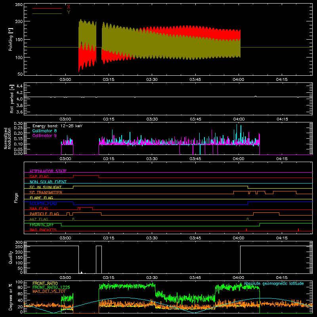Click the 80 tick on Degrees axis
Image resolution: width=317 pixels, height=317 pixels.
(x=20, y=287)
